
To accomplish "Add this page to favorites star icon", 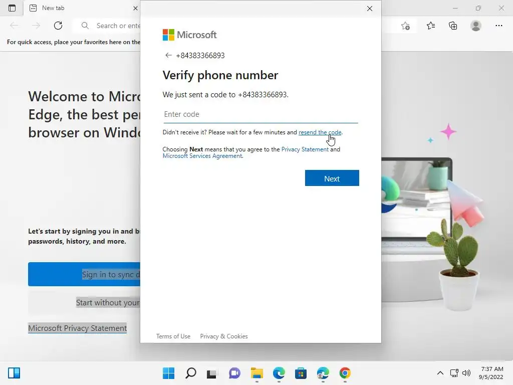I will point(405,26).
